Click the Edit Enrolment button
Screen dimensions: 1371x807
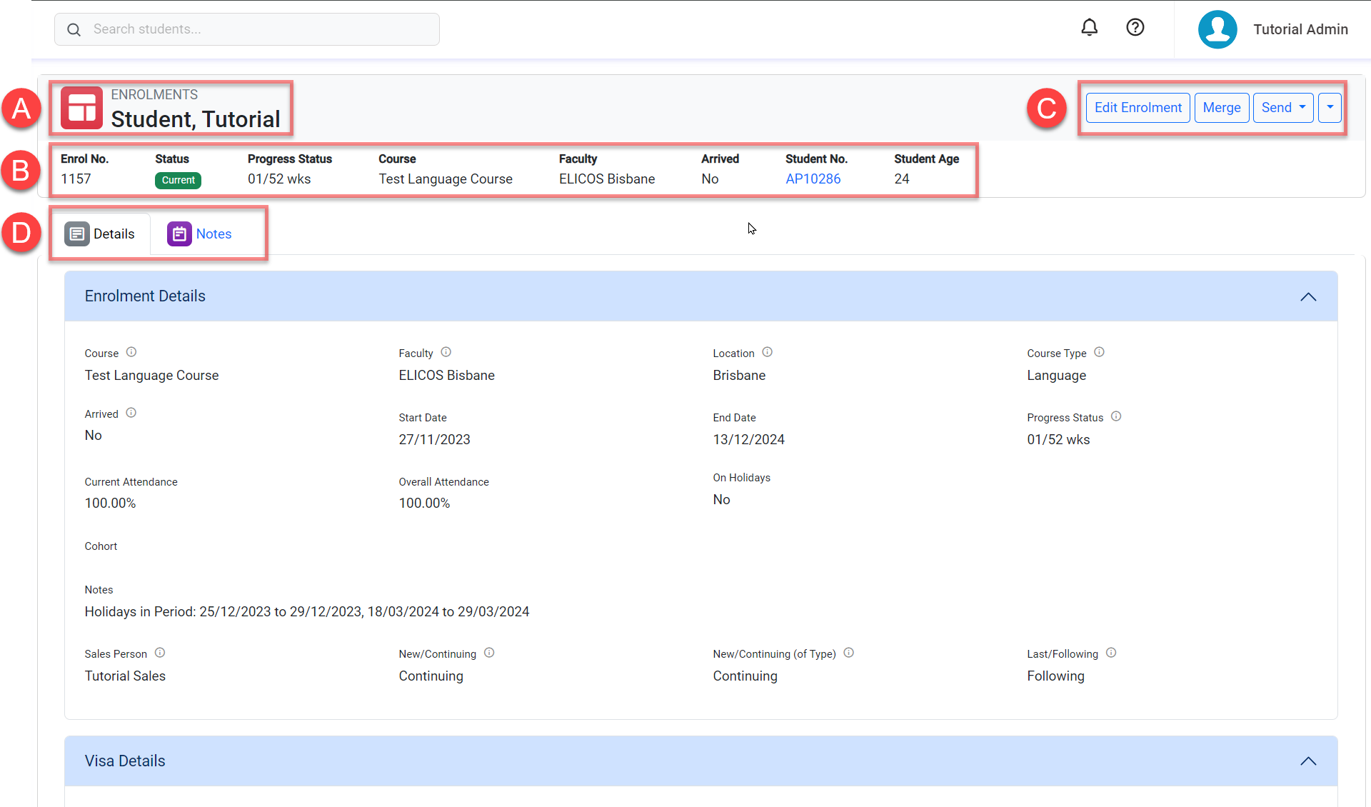1138,108
